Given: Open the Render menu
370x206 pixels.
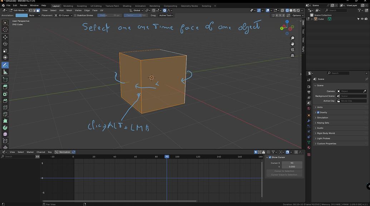Looking at the screenshot, I should click(x=23, y=5).
